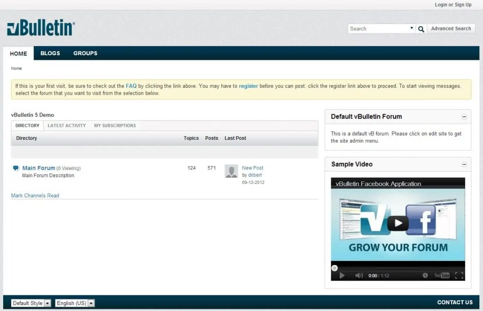Click the dilbert username link
Screen dimensions: 483x311
(255, 175)
